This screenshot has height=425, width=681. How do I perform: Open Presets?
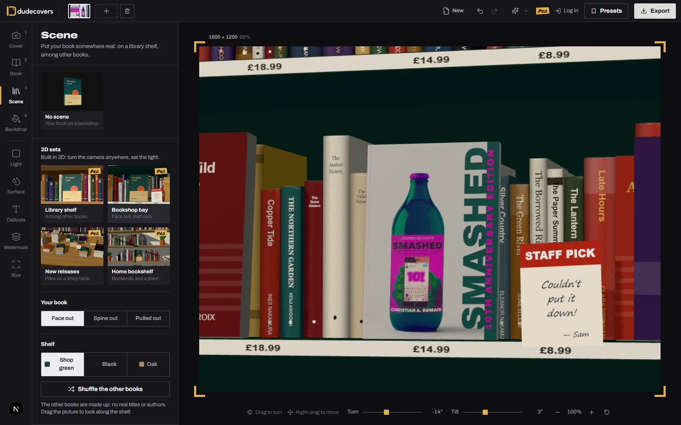click(x=606, y=11)
